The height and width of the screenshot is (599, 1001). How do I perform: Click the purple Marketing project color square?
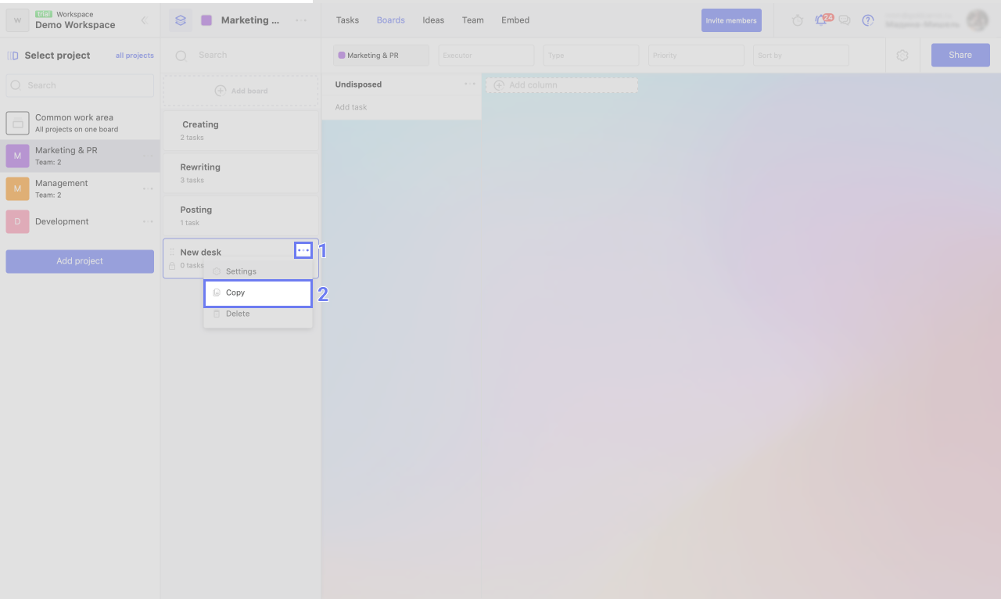click(x=206, y=20)
